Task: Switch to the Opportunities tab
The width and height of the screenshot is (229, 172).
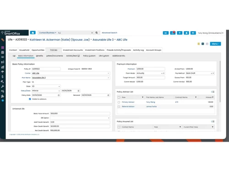Action: click(38, 50)
